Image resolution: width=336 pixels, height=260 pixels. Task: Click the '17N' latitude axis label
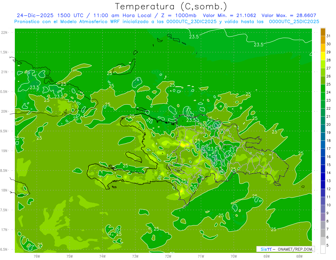point(4,230)
